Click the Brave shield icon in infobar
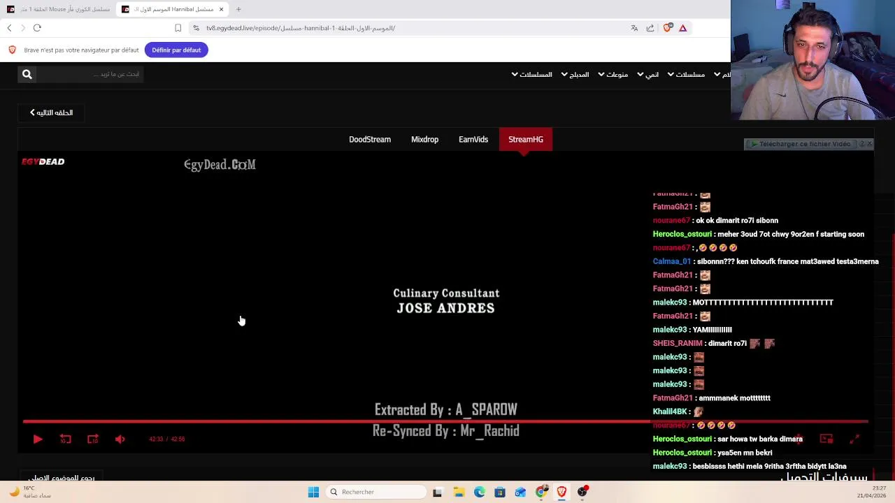The width and height of the screenshot is (895, 503). tap(12, 50)
